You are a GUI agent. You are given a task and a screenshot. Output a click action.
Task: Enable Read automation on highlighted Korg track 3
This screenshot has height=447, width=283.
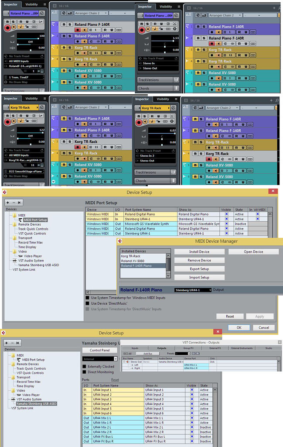coord(106,147)
